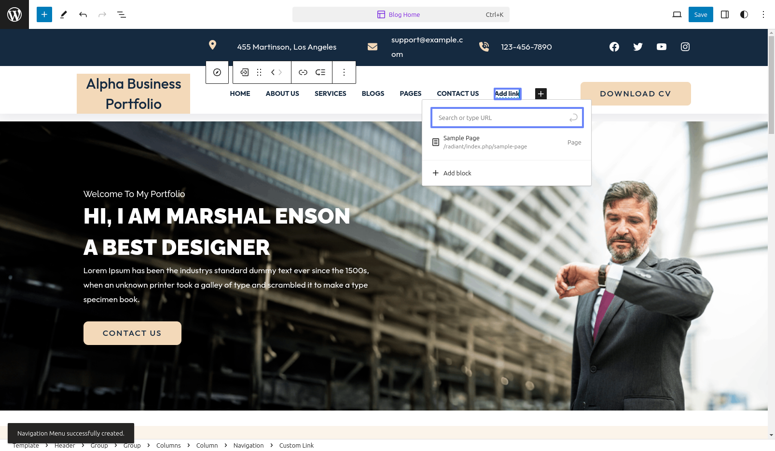Choose the Sample Page suggestion

pos(507,142)
